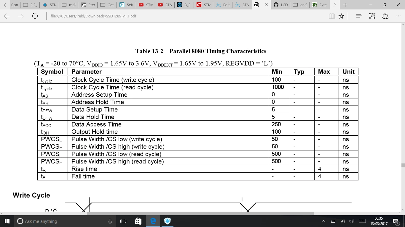The height and width of the screenshot is (227, 405).
Task: Click the 'Write Cycle' heading
Action: [31, 195]
